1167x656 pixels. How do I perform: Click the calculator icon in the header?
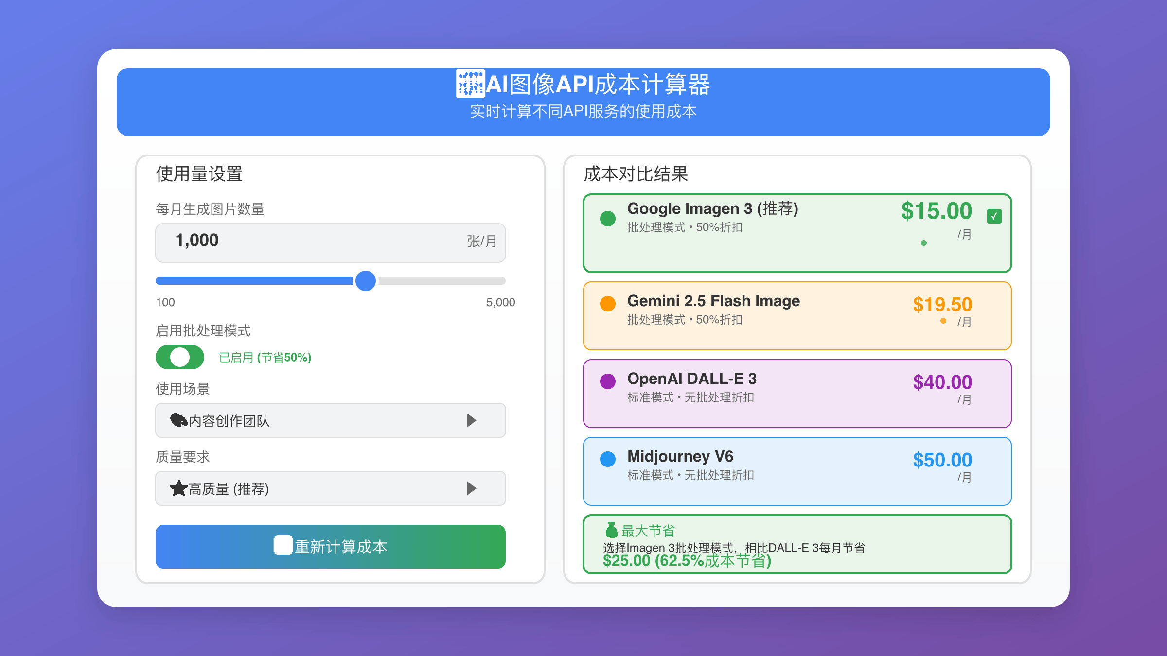470,84
